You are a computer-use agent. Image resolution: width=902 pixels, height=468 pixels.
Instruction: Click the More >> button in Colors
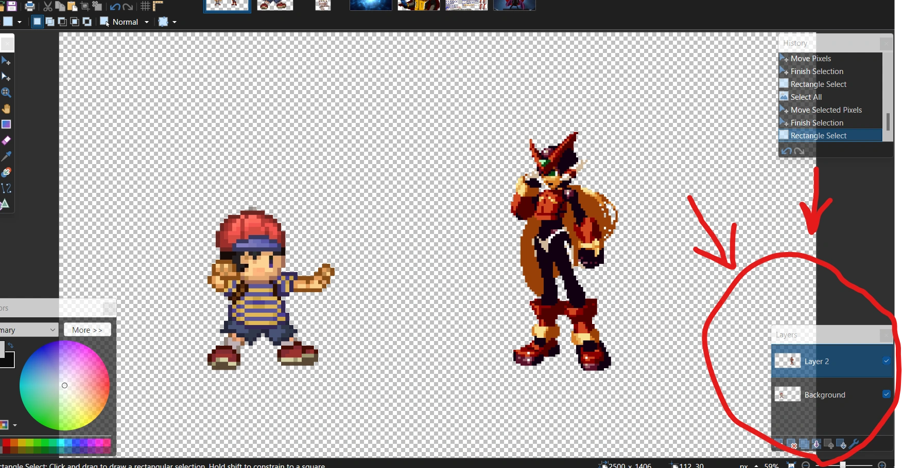(87, 330)
